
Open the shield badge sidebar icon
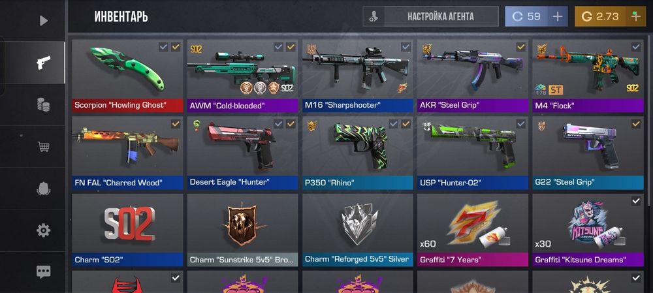pyautogui.click(x=43, y=189)
